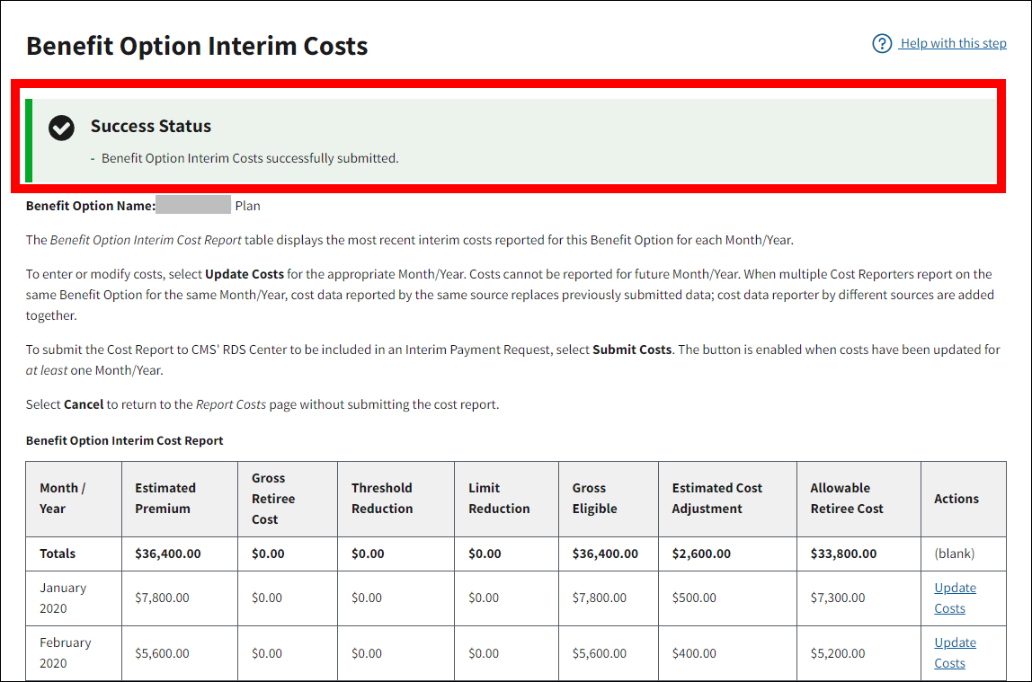1032x682 pixels.
Task: Click the 'Allowable Retiree Cost' column header
Action: (x=846, y=499)
